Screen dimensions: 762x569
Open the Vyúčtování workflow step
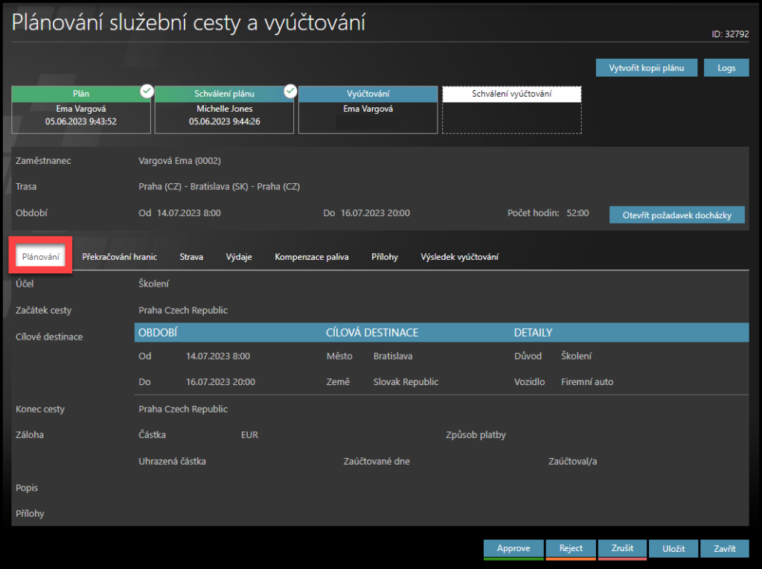click(x=368, y=110)
